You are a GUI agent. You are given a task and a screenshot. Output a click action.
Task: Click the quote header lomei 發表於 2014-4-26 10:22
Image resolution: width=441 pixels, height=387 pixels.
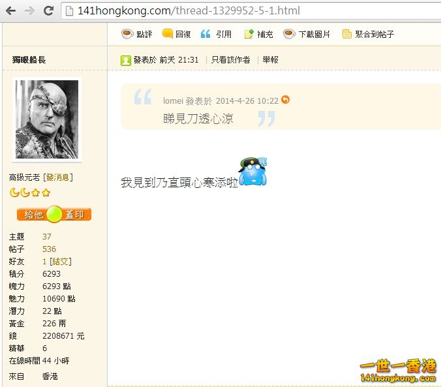coord(220,101)
